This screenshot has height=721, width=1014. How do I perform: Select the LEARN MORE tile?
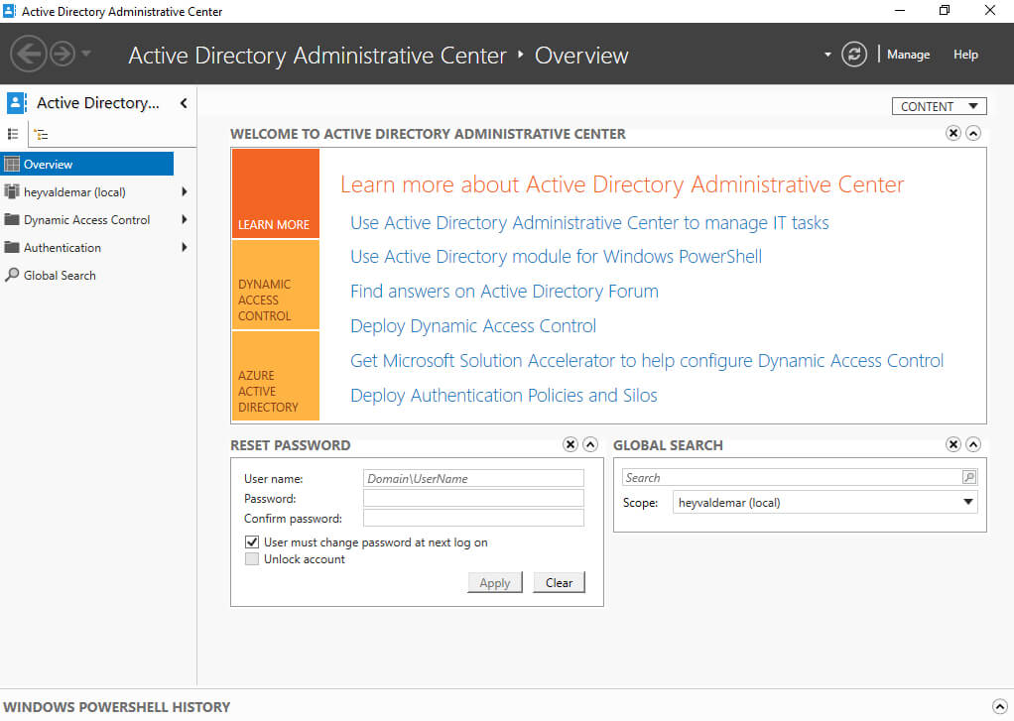click(276, 193)
